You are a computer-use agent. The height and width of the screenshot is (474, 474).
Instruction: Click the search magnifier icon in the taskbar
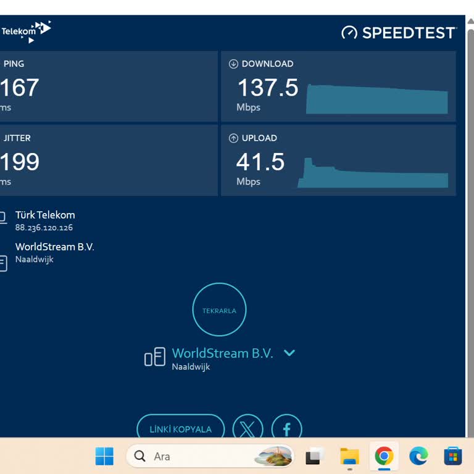[x=139, y=456]
